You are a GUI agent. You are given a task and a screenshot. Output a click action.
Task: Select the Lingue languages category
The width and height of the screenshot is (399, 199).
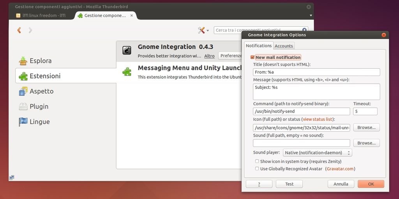point(39,121)
